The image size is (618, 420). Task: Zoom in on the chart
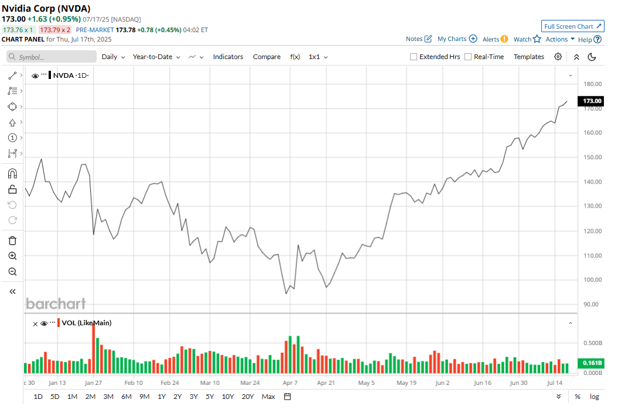tap(12, 256)
